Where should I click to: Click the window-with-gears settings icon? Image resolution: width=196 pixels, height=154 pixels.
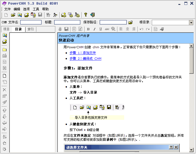(70, 15)
